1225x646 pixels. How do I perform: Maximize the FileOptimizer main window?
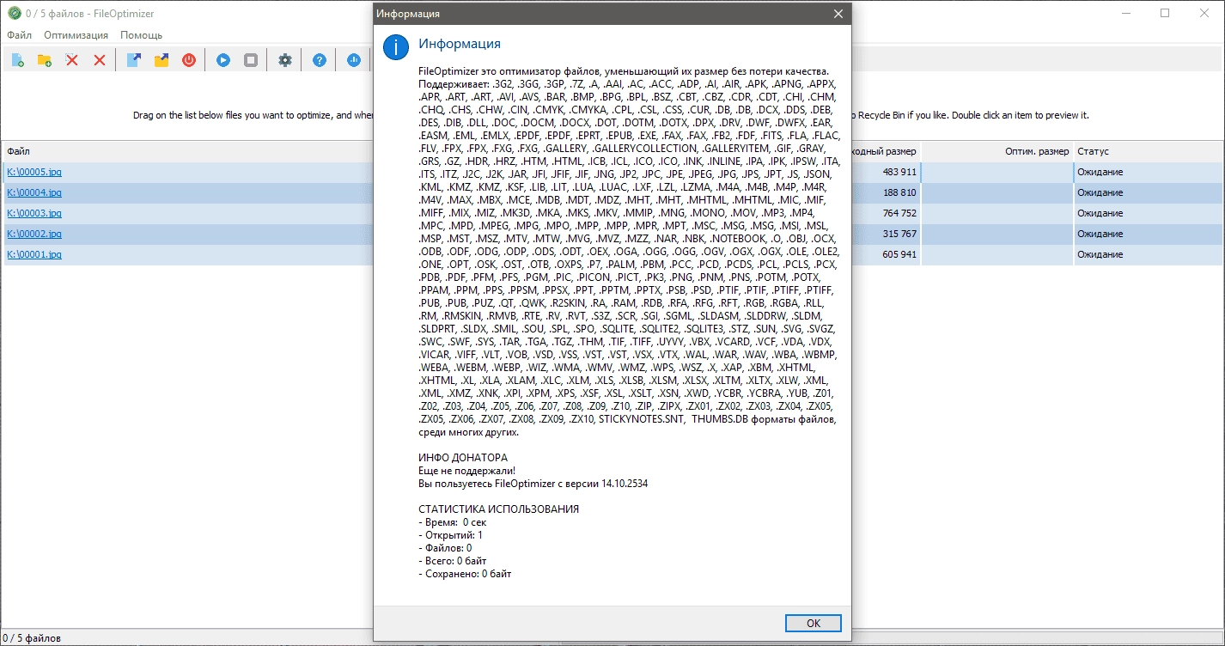[1165, 13]
